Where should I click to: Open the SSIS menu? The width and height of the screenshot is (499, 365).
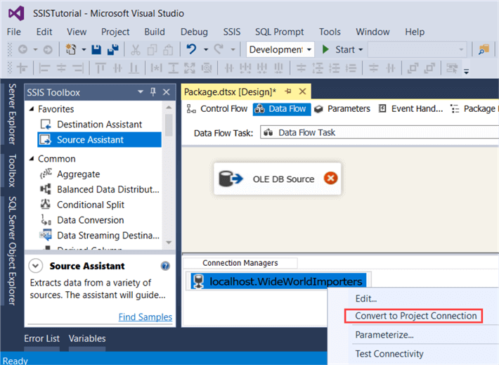pos(232,32)
